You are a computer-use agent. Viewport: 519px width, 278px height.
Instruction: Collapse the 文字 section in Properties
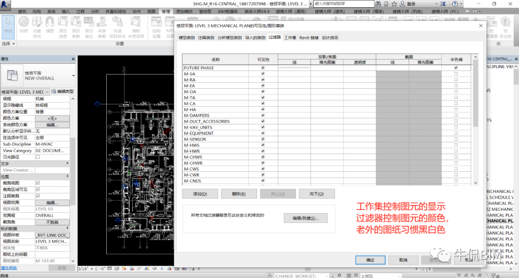click(68, 163)
